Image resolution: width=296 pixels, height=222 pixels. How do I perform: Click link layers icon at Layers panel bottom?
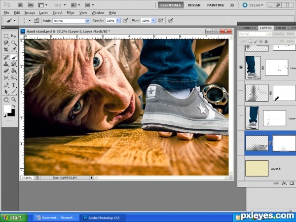(276, 183)
